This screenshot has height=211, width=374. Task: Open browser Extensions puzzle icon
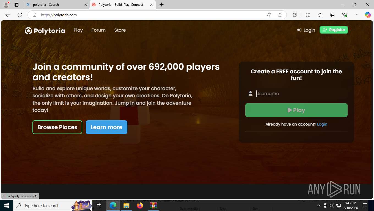coord(295,15)
